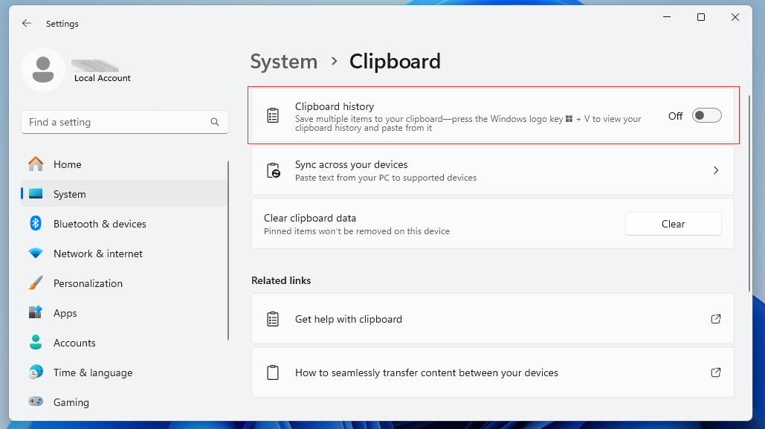Click the Local Account label
The height and width of the screenshot is (429, 765).
pos(103,78)
